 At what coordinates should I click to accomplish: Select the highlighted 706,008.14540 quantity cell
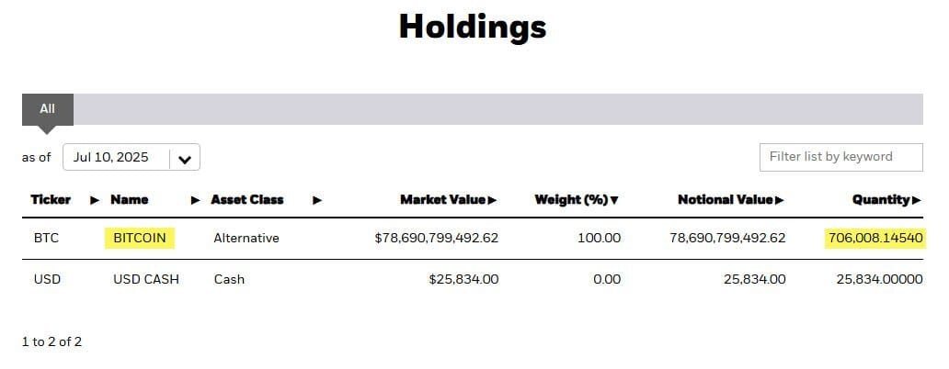click(x=875, y=239)
